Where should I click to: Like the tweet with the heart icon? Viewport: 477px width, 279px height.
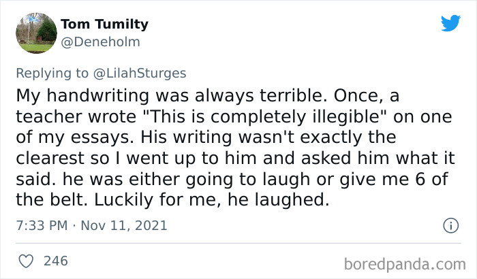click(27, 261)
